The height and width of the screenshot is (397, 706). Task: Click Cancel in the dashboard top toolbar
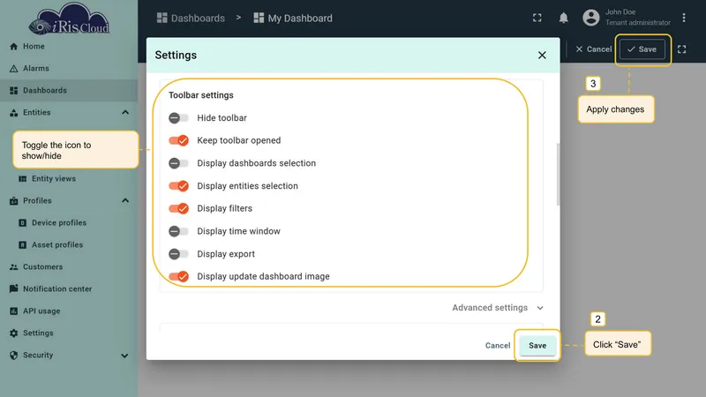click(x=593, y=49)
